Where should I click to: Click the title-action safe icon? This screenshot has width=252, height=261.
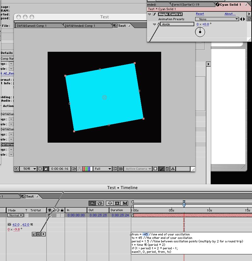40,169
